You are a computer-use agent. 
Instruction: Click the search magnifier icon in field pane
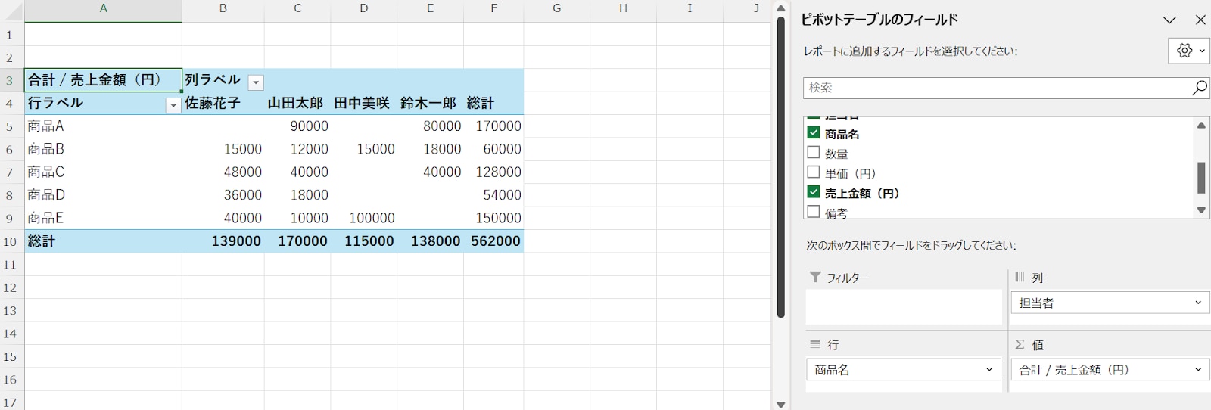[1200, 88]
